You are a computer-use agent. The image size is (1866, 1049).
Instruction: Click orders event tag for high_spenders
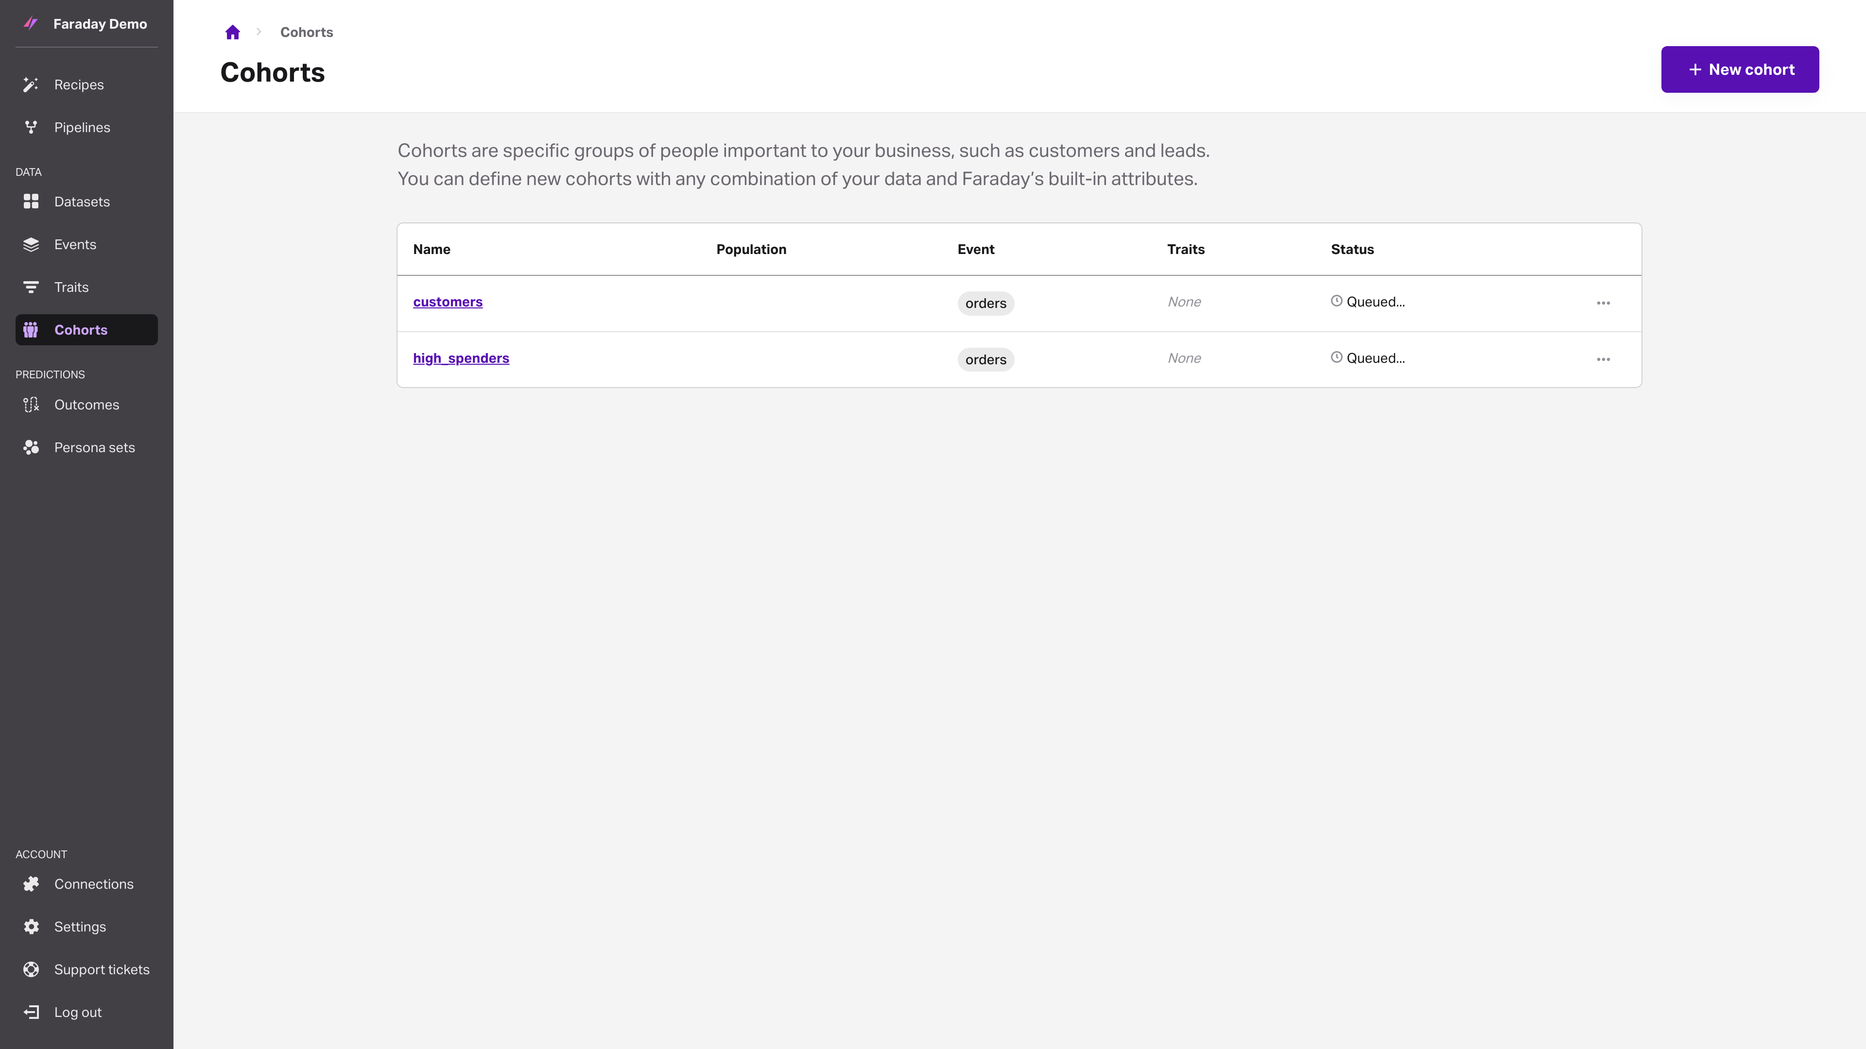click(x=986, y=360)
